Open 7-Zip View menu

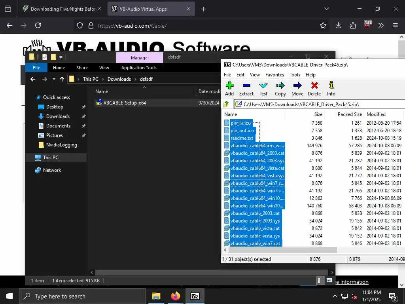pyautogui.click(x=255, y=75)
